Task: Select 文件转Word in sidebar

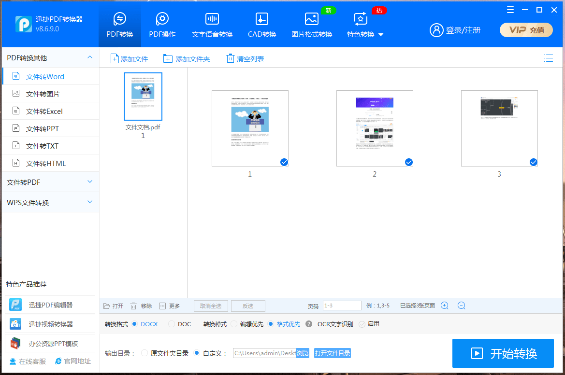Action: pyautogui.click(x=50, y=76)
